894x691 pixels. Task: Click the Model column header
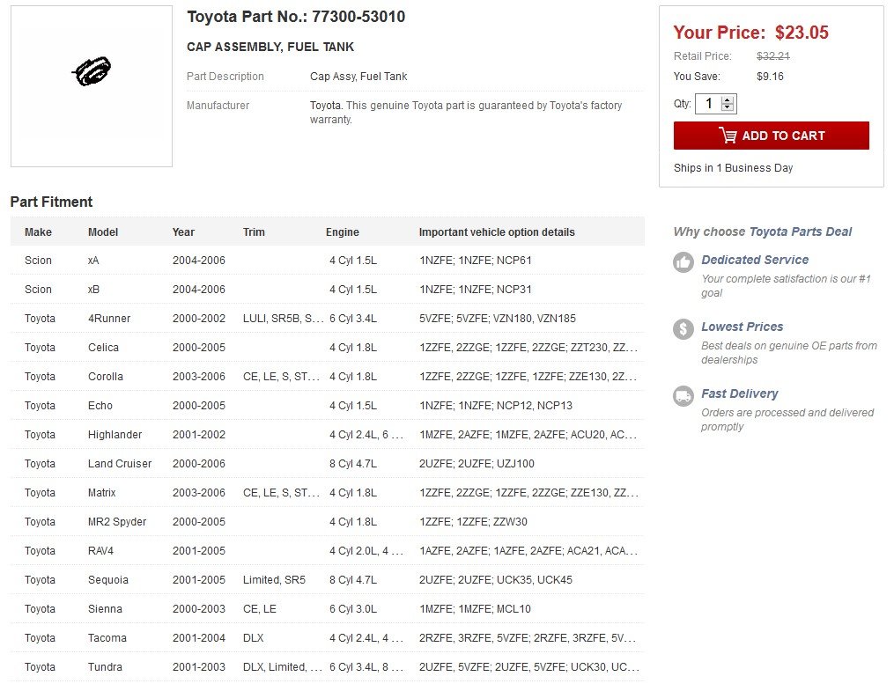103,232
